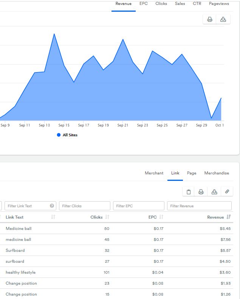Sort by Revenue column arrows
Image resolution: width=240 pixels, height=299 pixels.
point(229,217)
